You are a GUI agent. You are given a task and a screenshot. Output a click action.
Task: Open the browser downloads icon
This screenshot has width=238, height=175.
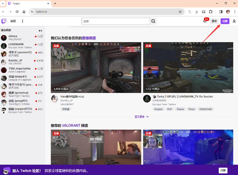(x=197, y=12)
